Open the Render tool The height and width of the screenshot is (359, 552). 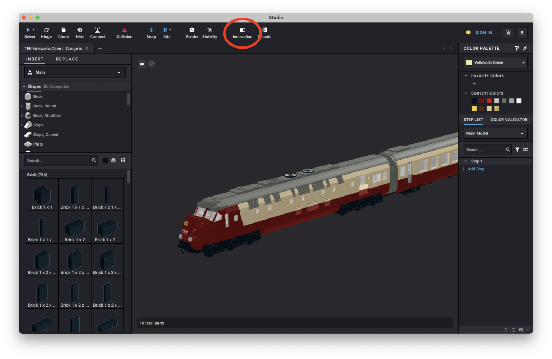pyautogui.click(x=192, y=32)
